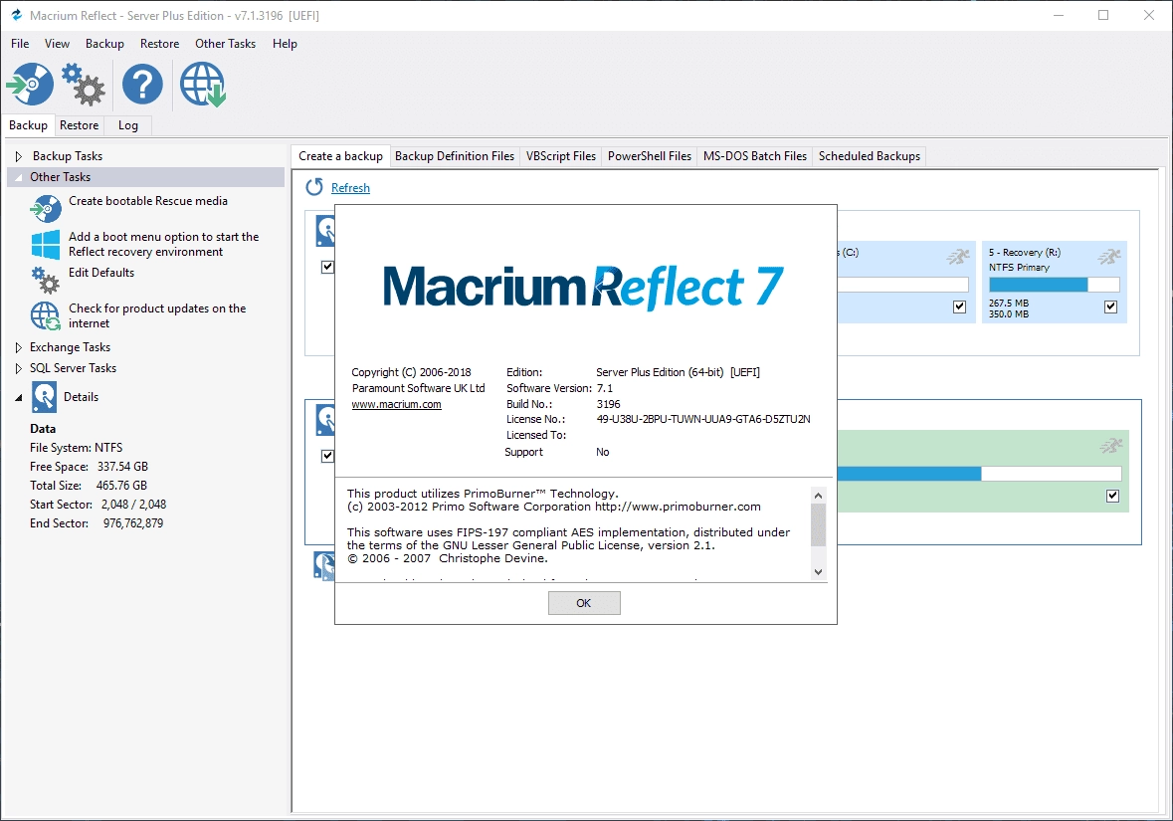Expand the Backup Tasks section
1173x821 pixels.
pyautogui.click(x=19, y=156)
